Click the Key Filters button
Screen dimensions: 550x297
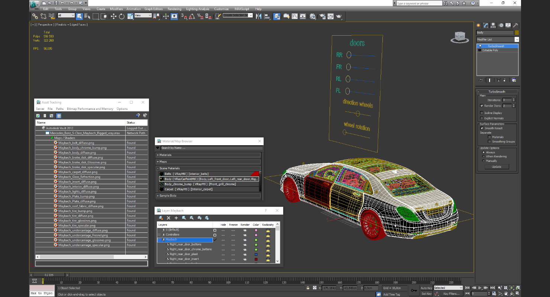[x=452, y=294]
